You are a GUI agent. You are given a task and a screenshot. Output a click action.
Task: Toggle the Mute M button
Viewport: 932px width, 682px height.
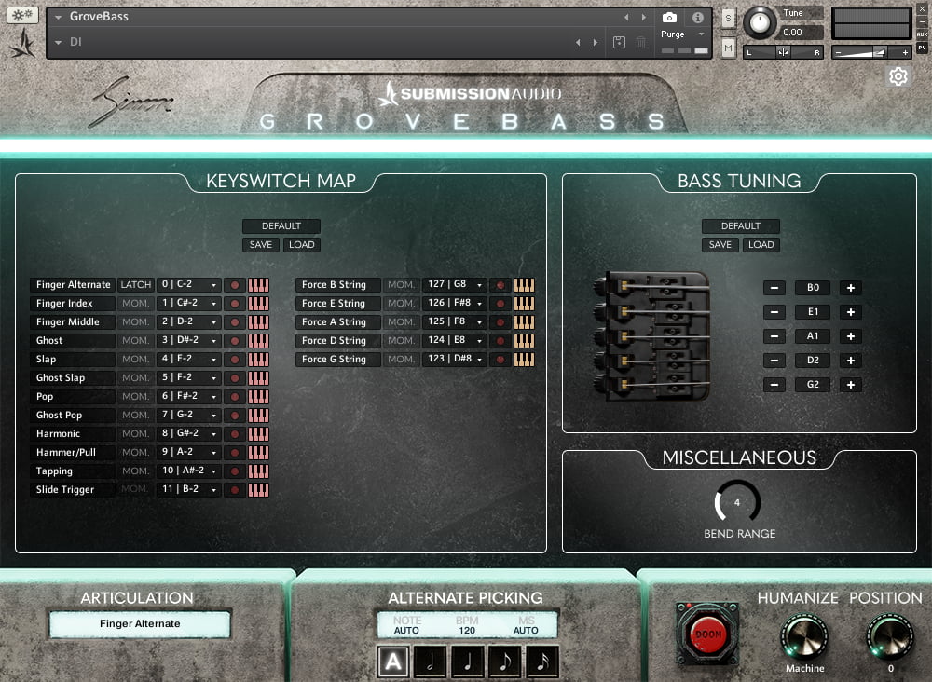tap(728, 47)
